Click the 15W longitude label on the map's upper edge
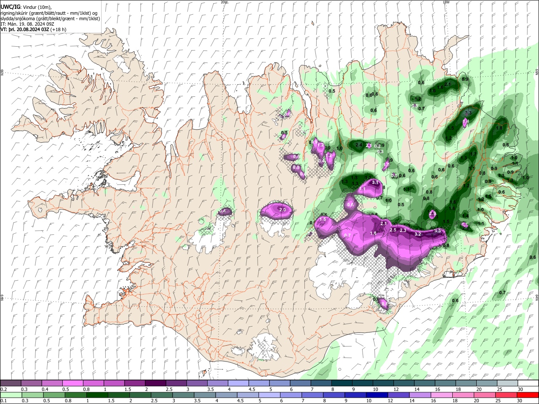 pos(446,2)
